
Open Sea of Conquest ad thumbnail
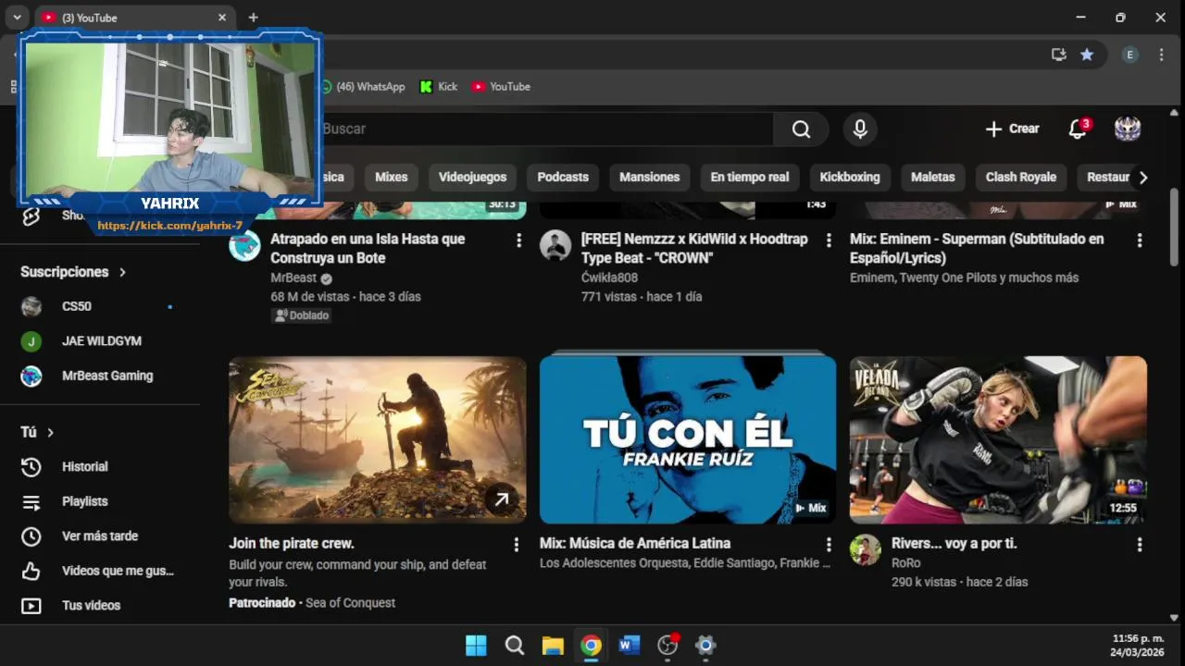pyautogui.click(x=378, y=440)
